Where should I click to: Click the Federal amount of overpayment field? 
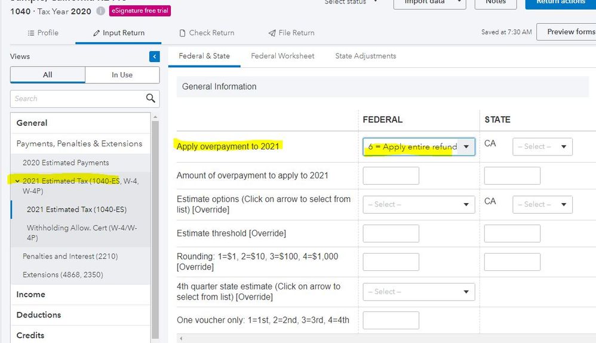[391, 176]
